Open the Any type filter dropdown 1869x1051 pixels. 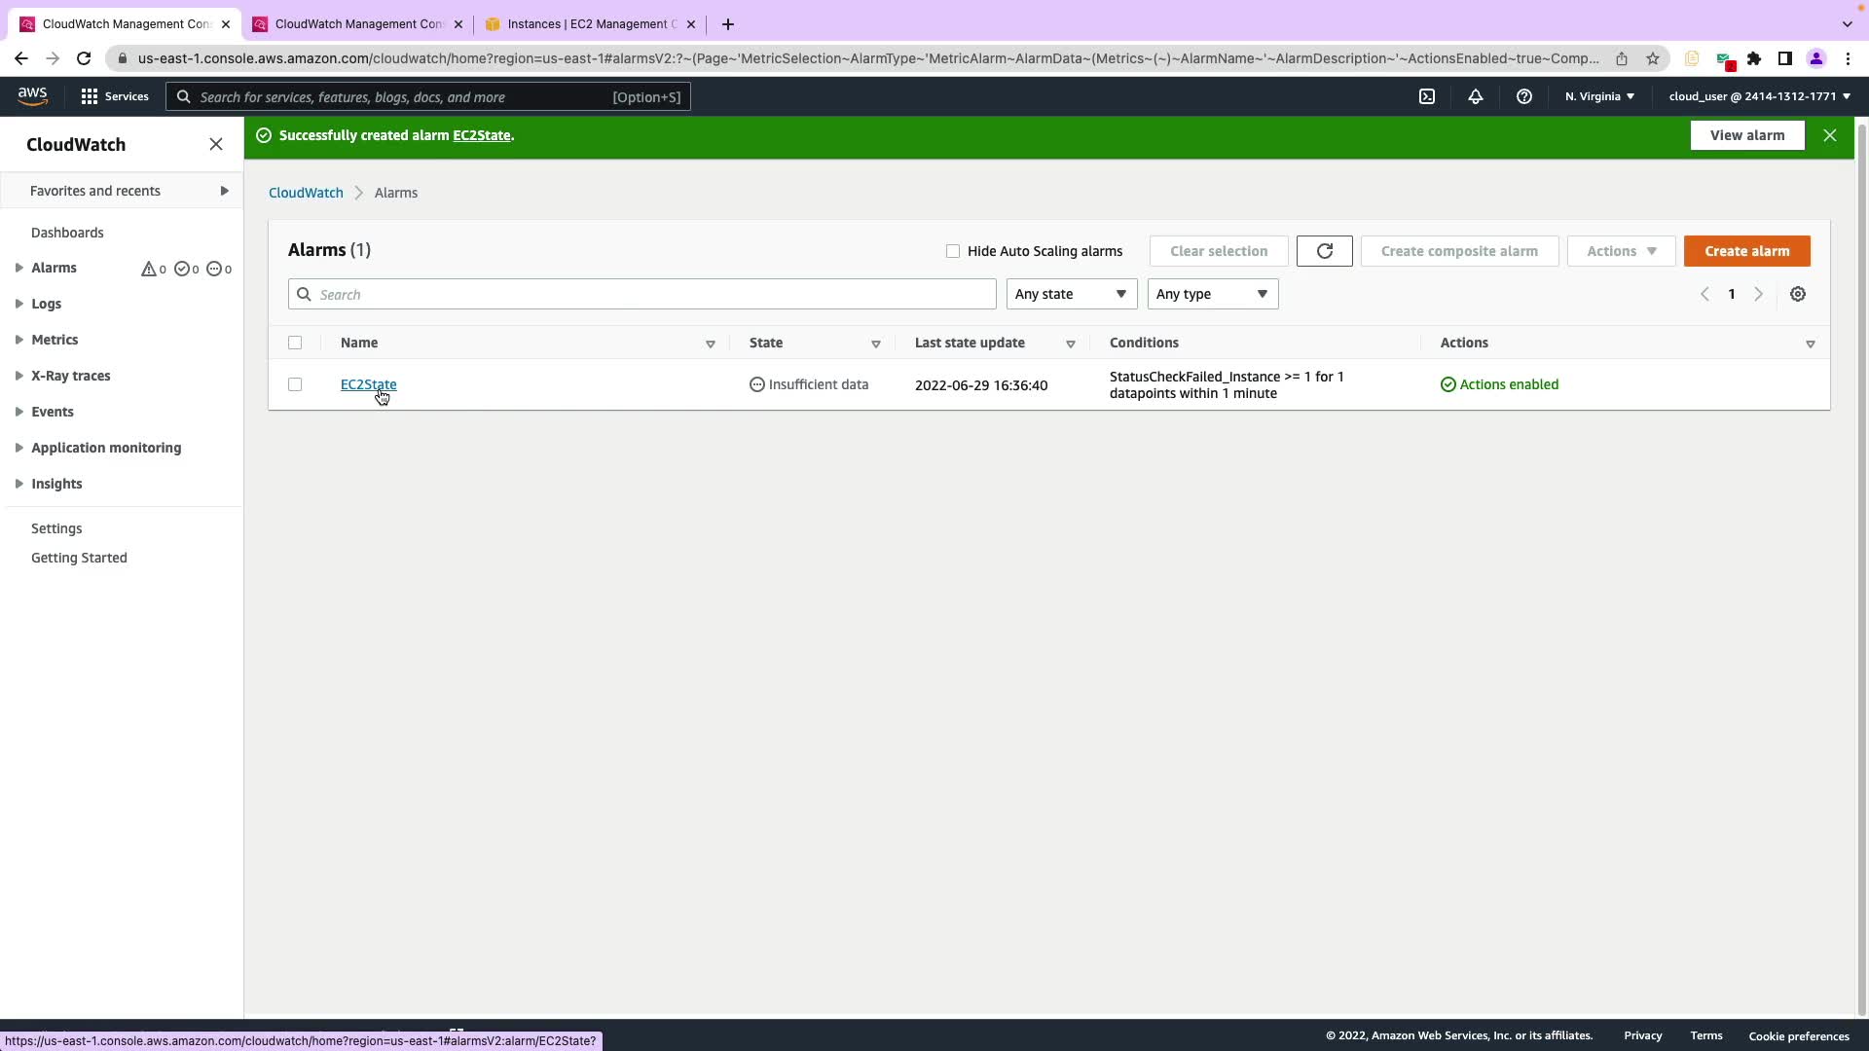pyautogui.click(x=1212, y=294)
